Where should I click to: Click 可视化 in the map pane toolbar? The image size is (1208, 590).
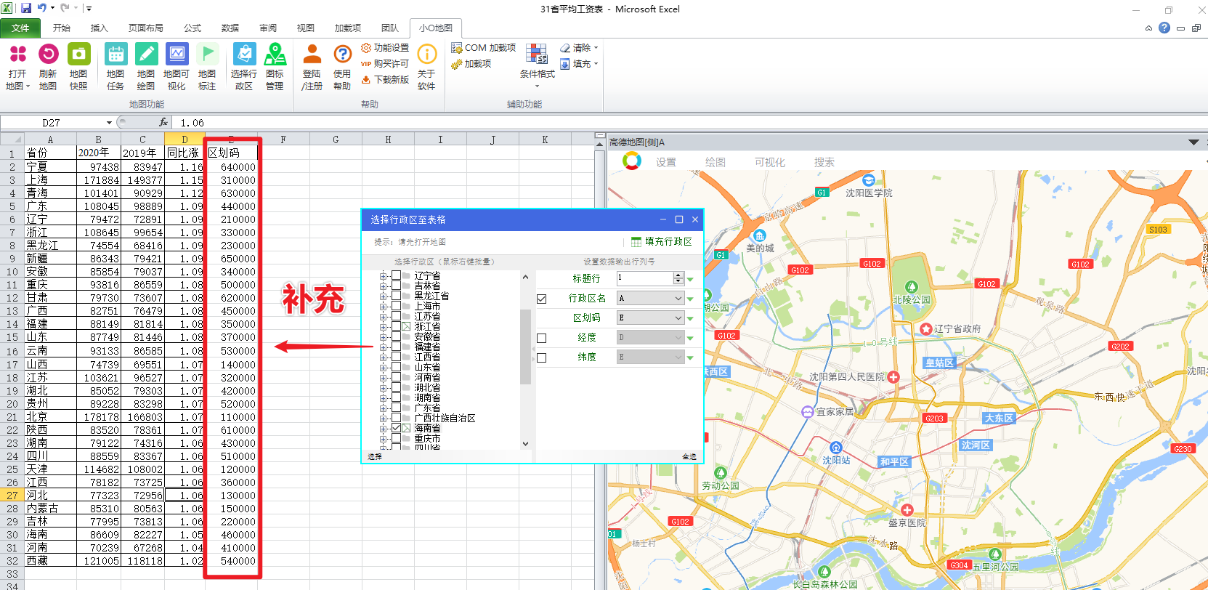(x=770, y=162)
